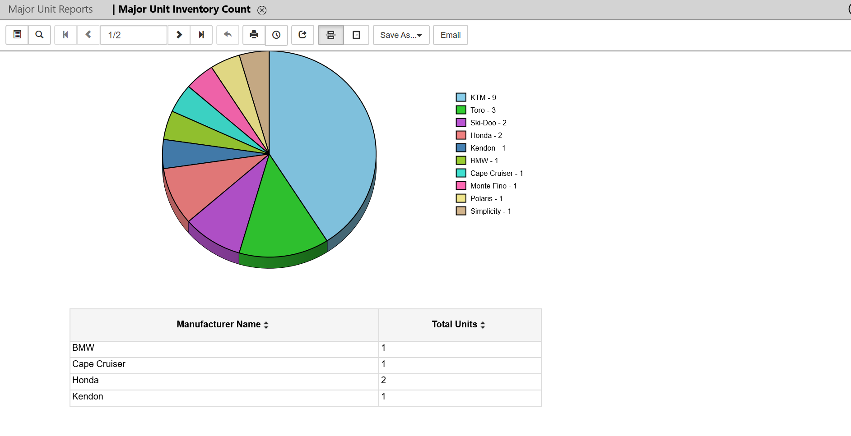
Task: Click the back arrow navigation icon
Action: (x=228, y=35)
